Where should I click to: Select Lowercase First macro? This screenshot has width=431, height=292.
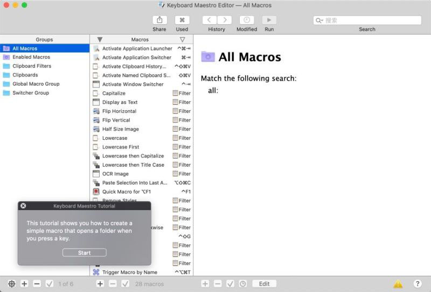point(142,147)
